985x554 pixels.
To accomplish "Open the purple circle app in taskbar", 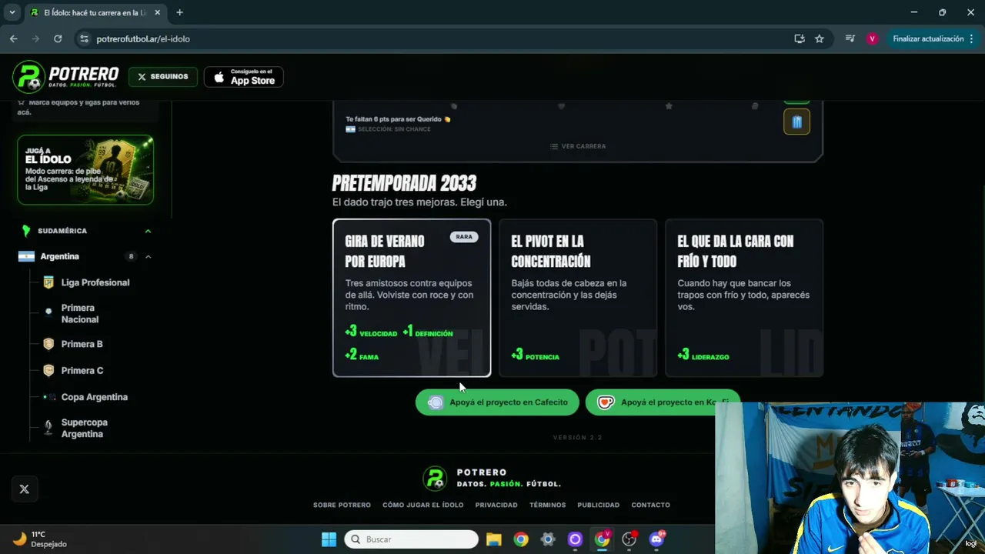I will [x=575, y=539].
